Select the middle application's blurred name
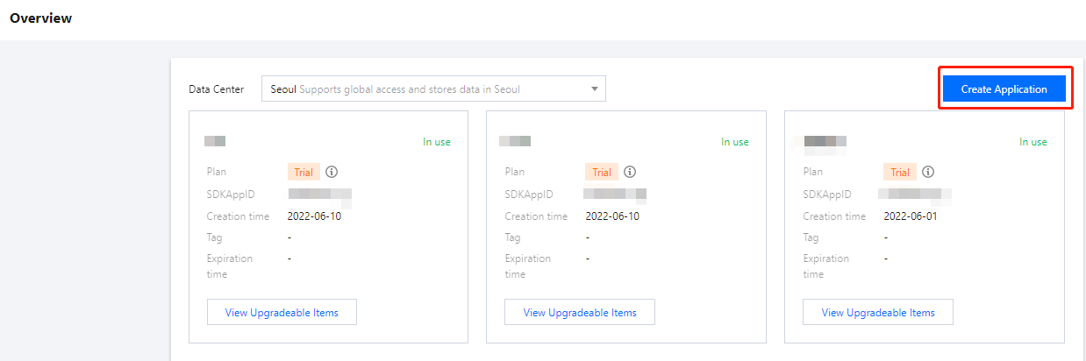Viewport: 1086px width, 361px height. tap(516, 141)
